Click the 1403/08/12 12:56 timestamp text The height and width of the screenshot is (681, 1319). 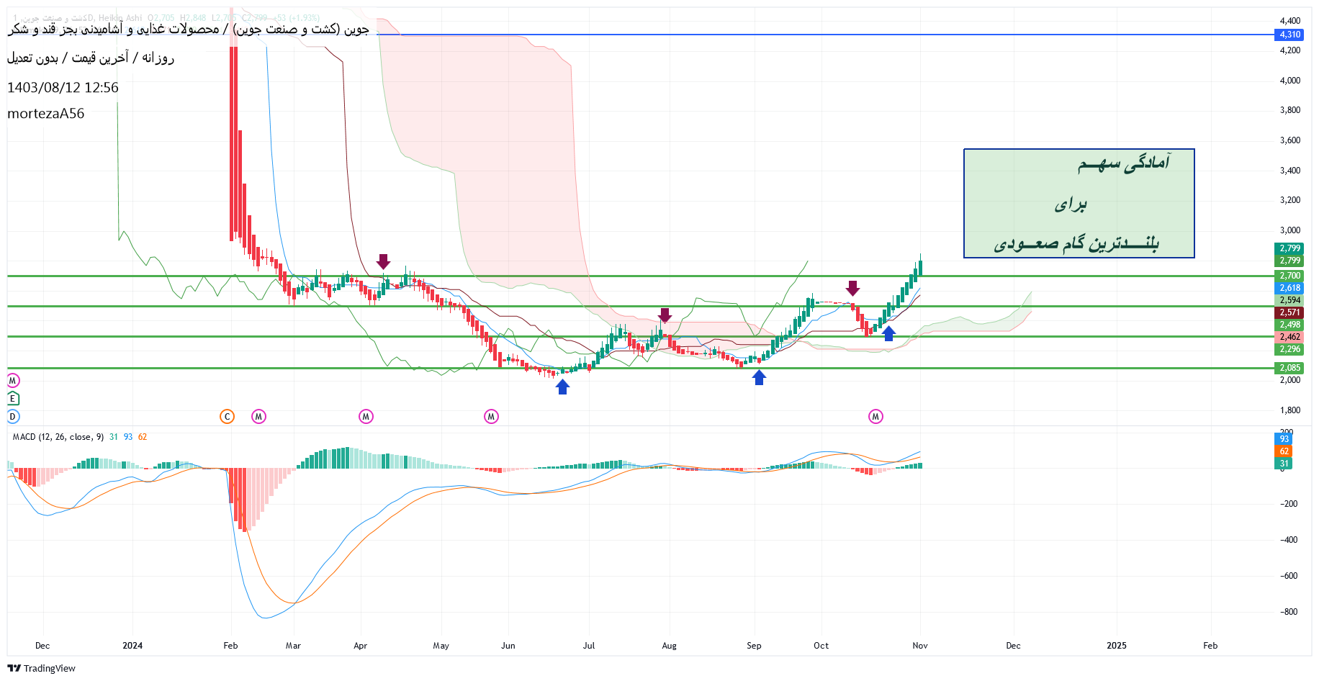(63, 88)
